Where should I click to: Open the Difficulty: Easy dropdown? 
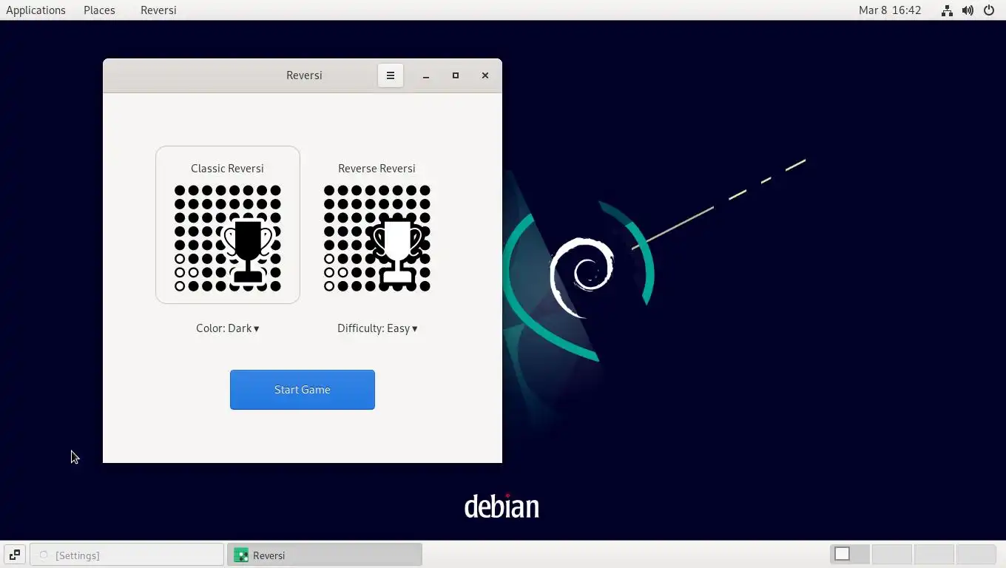point(377,328)
